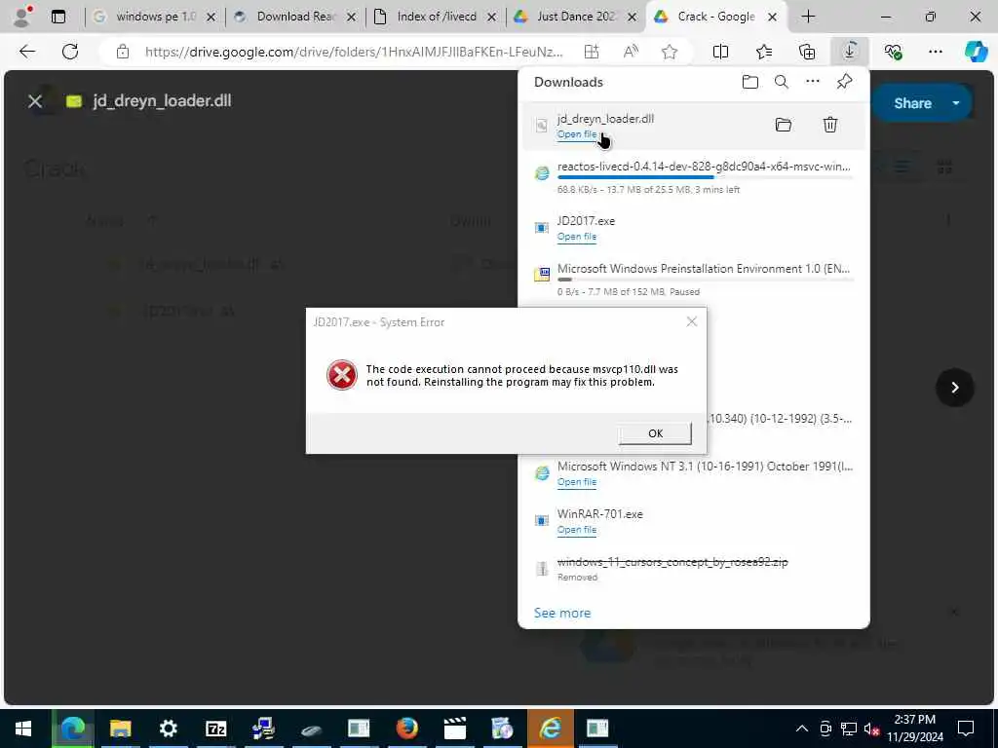
Task: Add this page to favorites star
Action: point(669,52)
